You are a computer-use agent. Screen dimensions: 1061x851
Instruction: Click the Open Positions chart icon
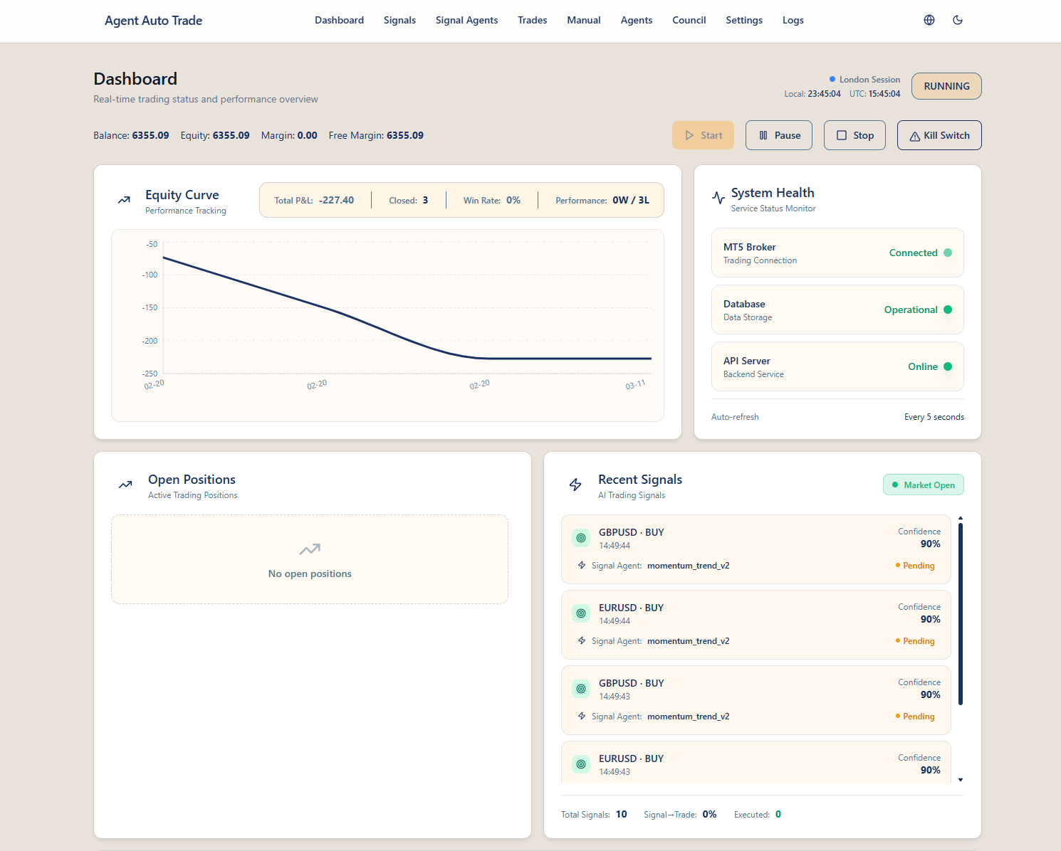[x=125, y=485]
